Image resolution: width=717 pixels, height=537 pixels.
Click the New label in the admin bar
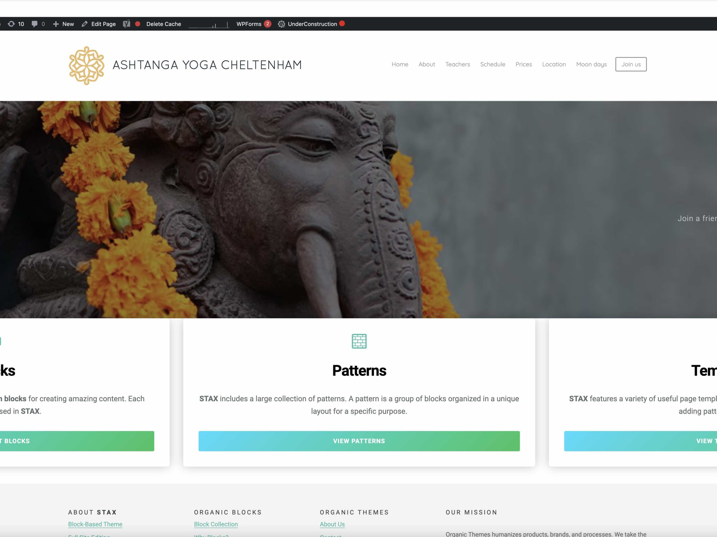click(x=68, y=24)
